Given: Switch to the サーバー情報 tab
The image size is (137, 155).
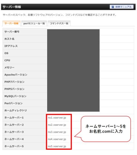Looking at the screenshot, I should [11, 23].
